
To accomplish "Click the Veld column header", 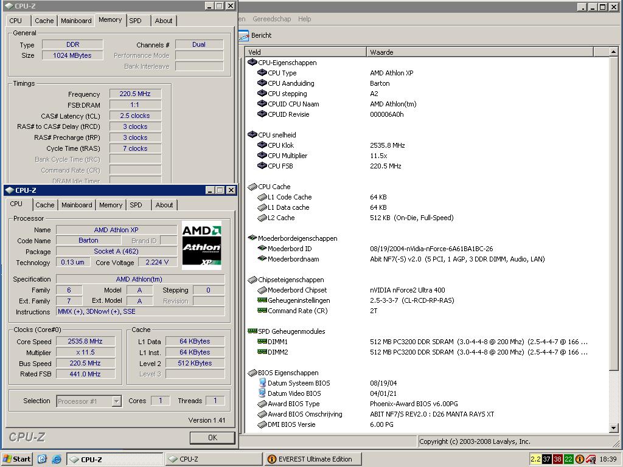I will (305, 52).
